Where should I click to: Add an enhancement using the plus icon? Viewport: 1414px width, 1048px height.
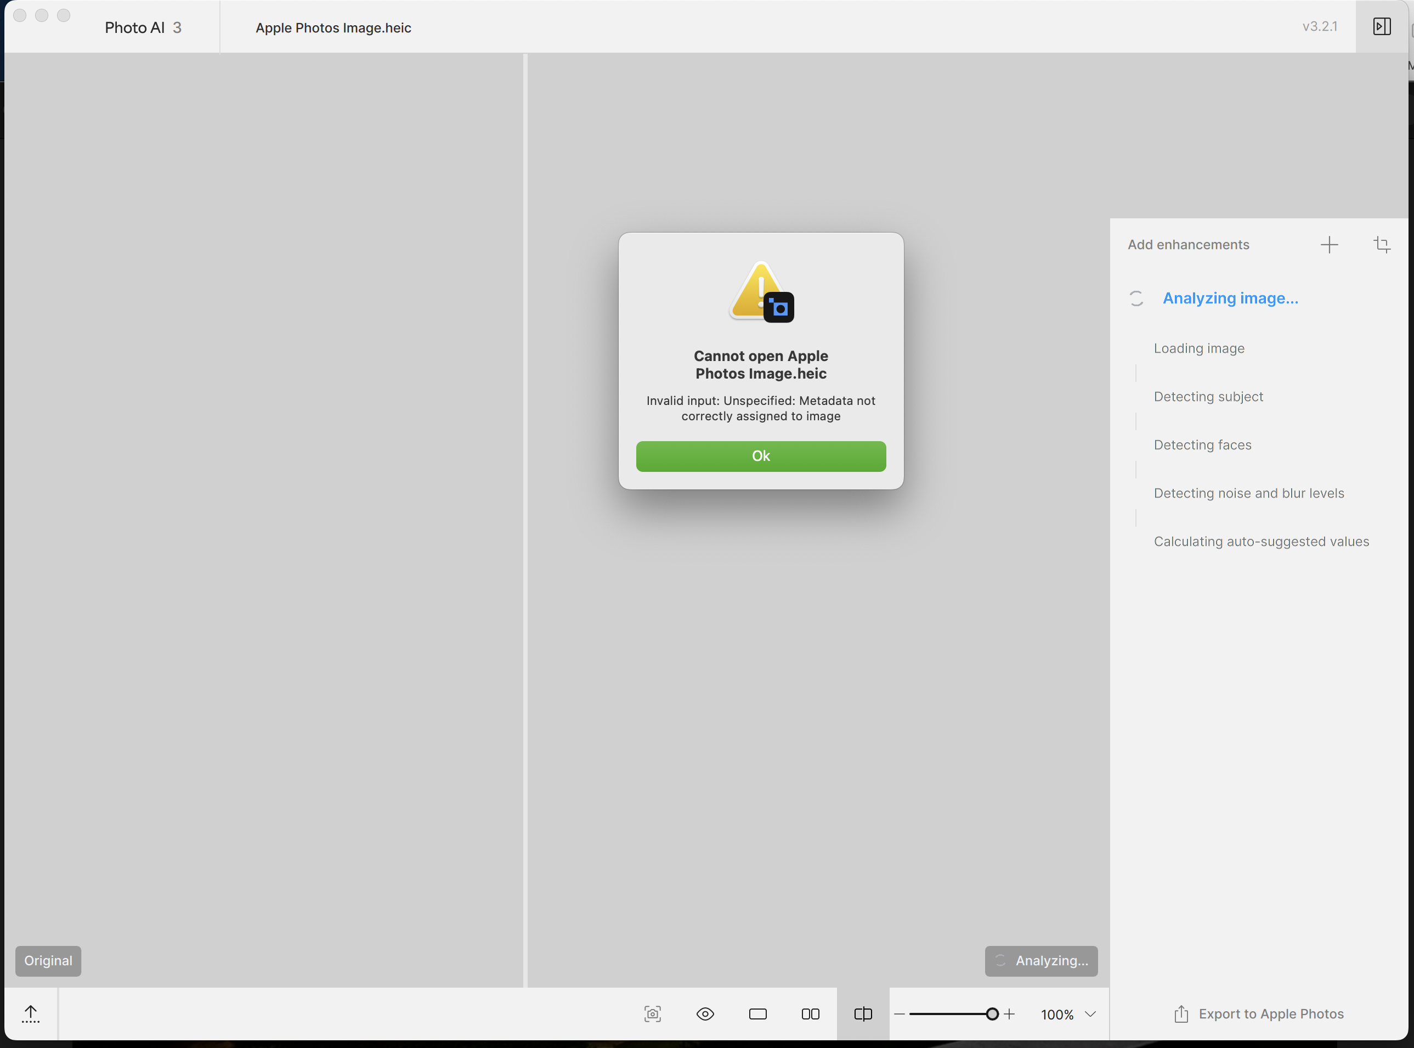click(1330, 244)
